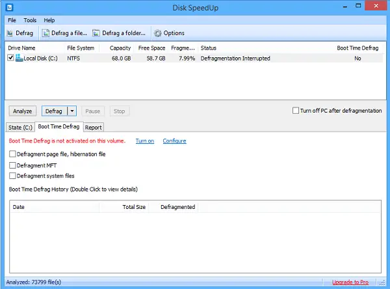Image resolution: width=390 pixels, height=289 pixels.
Task: Click the Disk SpeedUp app icon in title bar
Action: pos(10,7)
